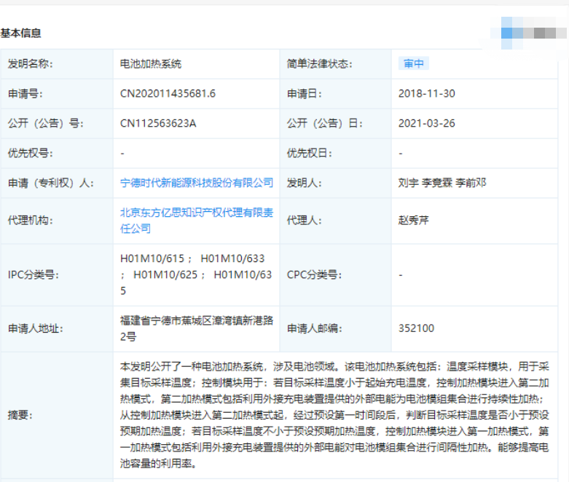Click the 申请号 field label
The image size is (569, 482).
[25, 94]
